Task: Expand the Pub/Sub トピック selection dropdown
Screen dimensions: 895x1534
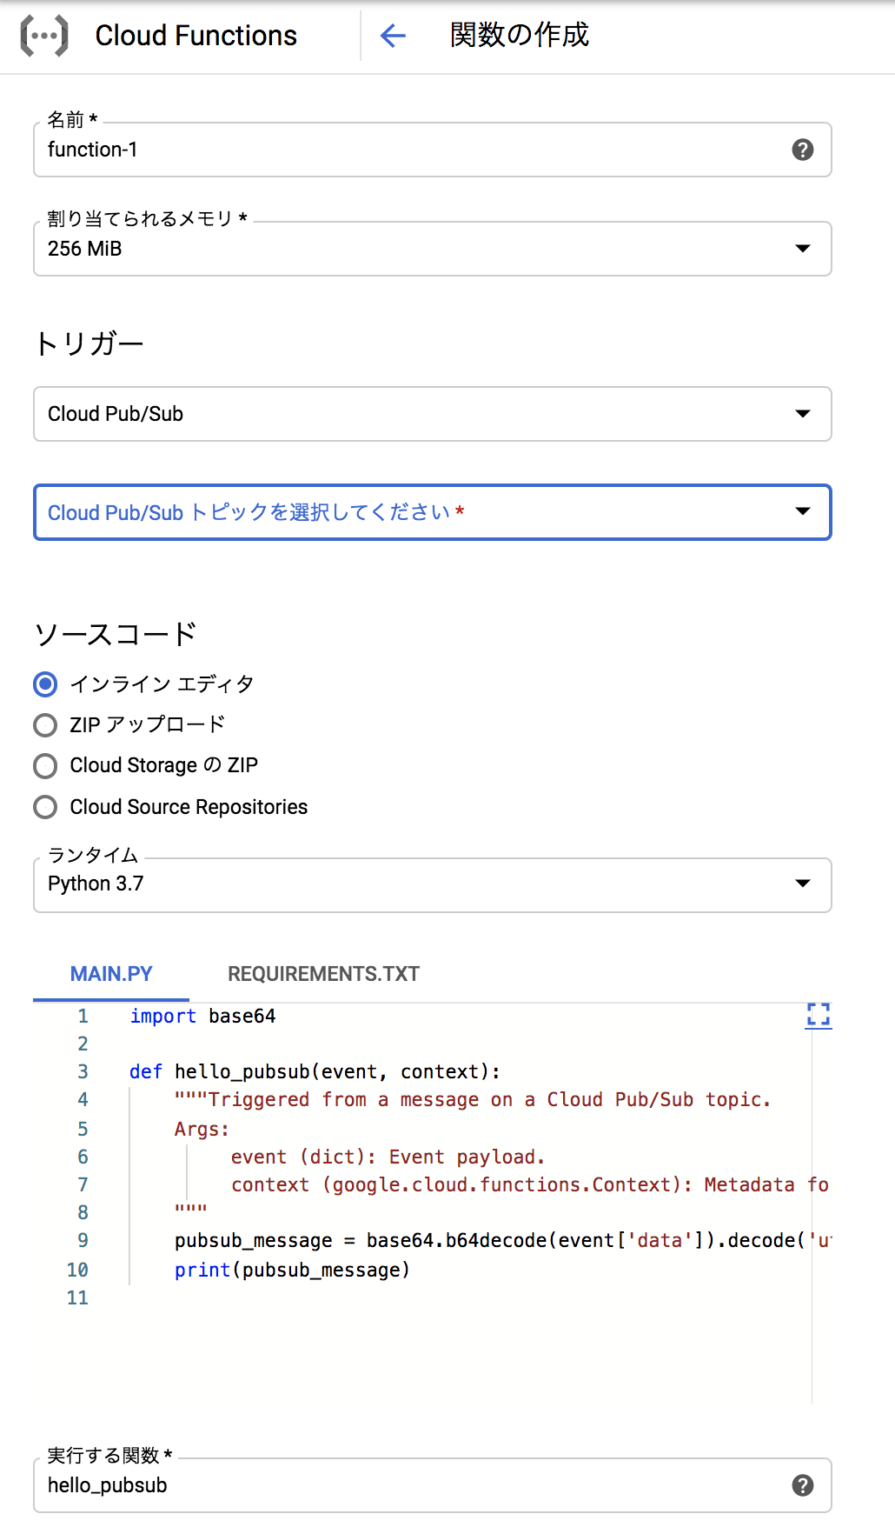Action: click(433, 512)
